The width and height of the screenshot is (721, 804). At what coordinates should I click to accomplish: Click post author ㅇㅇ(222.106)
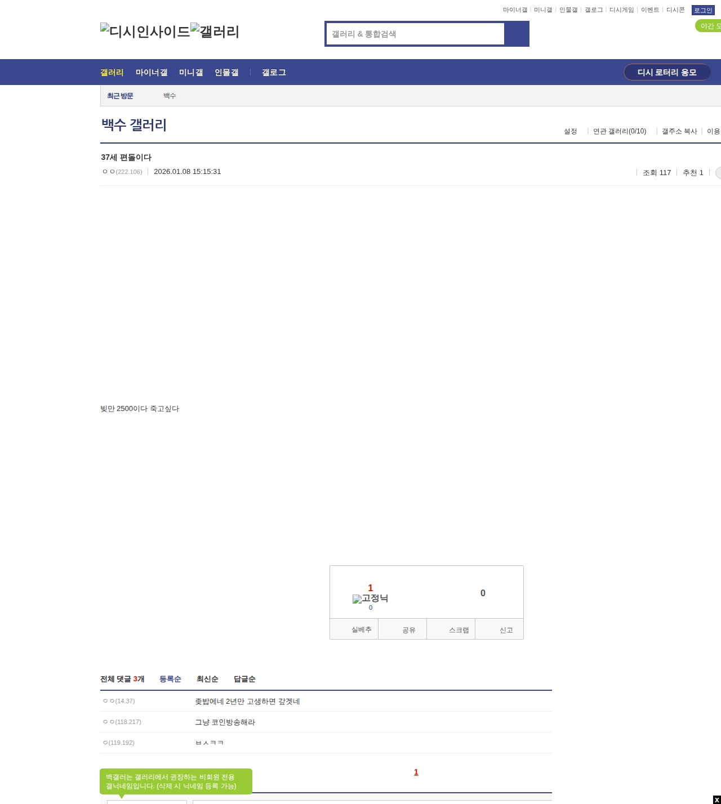(x=122, y=172)
